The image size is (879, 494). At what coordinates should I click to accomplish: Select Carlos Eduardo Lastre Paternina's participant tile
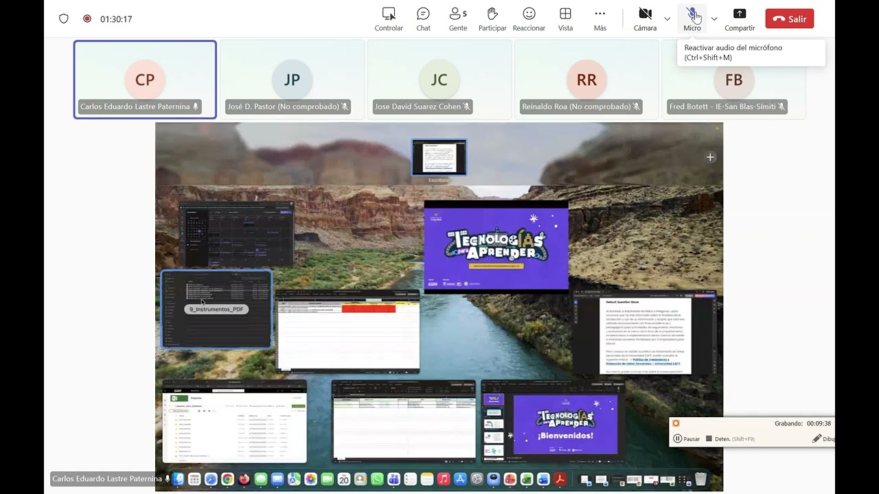click(145, 80)
